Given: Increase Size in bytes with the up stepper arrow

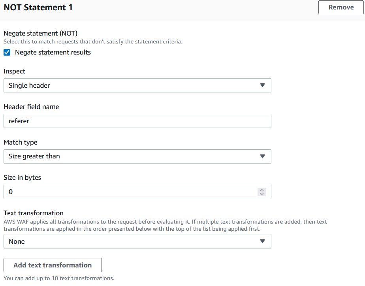Looking at the screenshot, I should point(262,190).
